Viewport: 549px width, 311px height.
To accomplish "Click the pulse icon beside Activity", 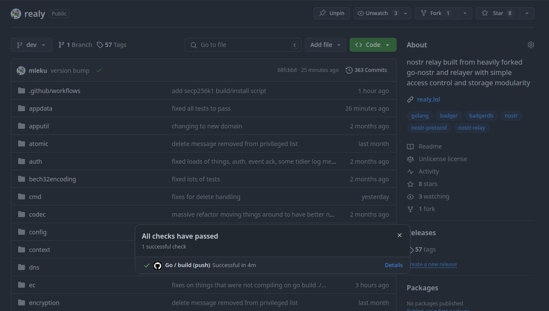I will [x=410, y=171].
